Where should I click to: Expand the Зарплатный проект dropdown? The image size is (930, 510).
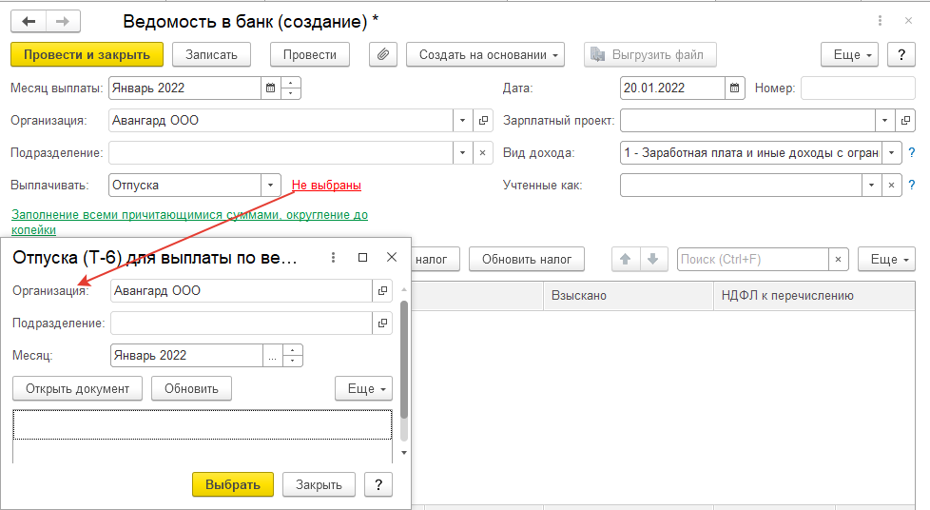click(x=885, y=120)
